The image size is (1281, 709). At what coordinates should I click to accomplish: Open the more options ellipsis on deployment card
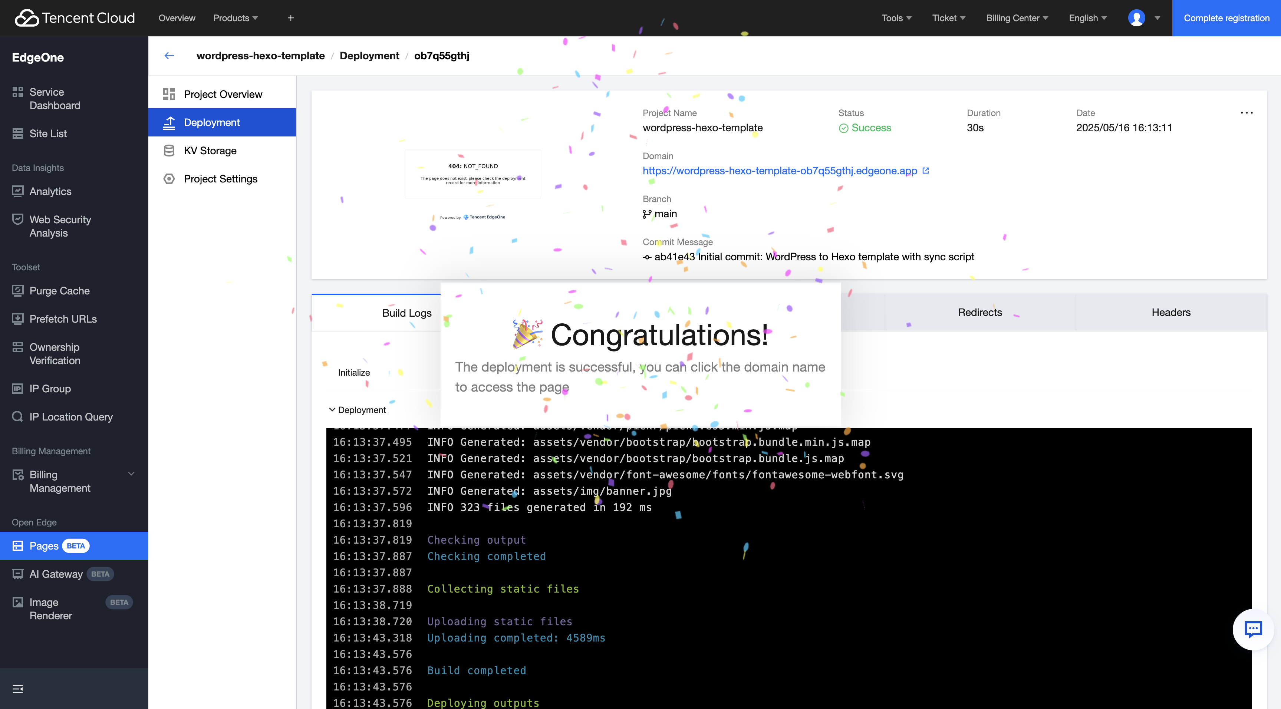pyautogui.click(x=1247, y=113)
